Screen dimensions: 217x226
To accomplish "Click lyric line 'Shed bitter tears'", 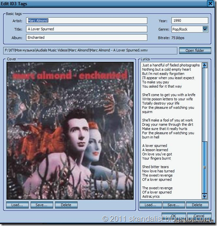I will [x=156, y=167].
